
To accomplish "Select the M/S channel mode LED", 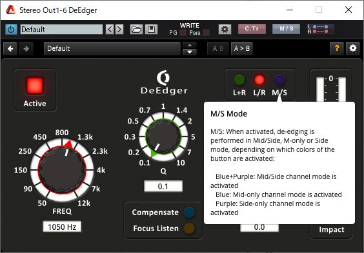I will (279, 80).
